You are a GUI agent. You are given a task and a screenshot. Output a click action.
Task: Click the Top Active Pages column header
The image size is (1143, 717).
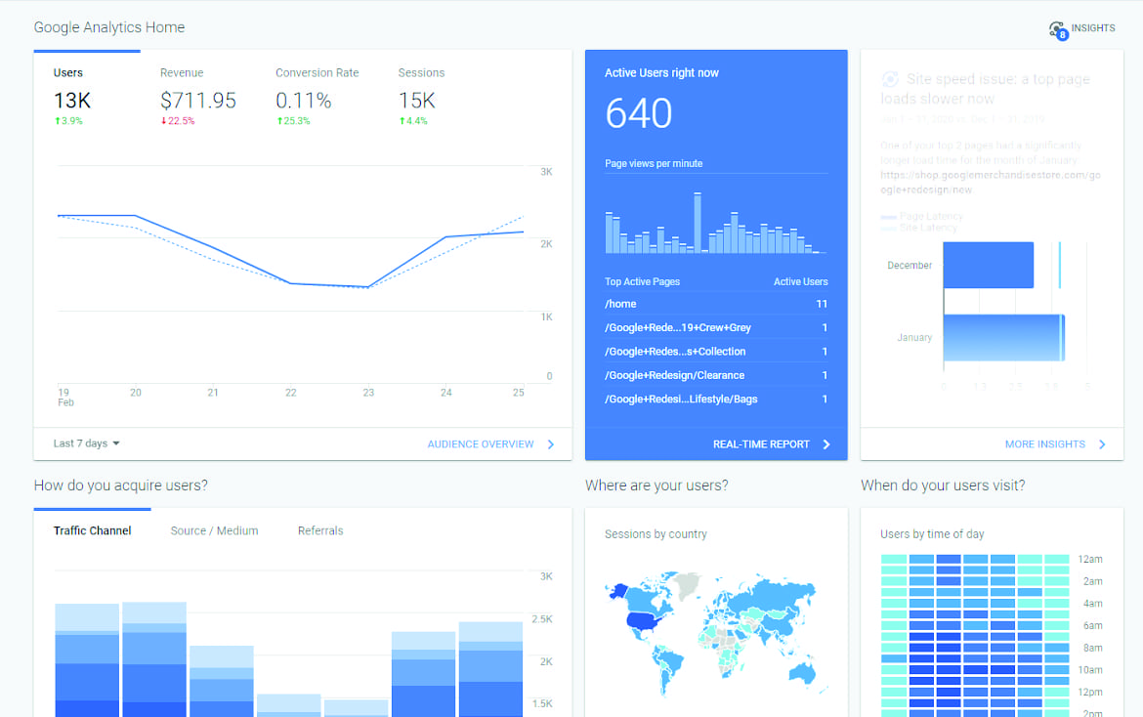pyautogui.click(x=642, y=281)
